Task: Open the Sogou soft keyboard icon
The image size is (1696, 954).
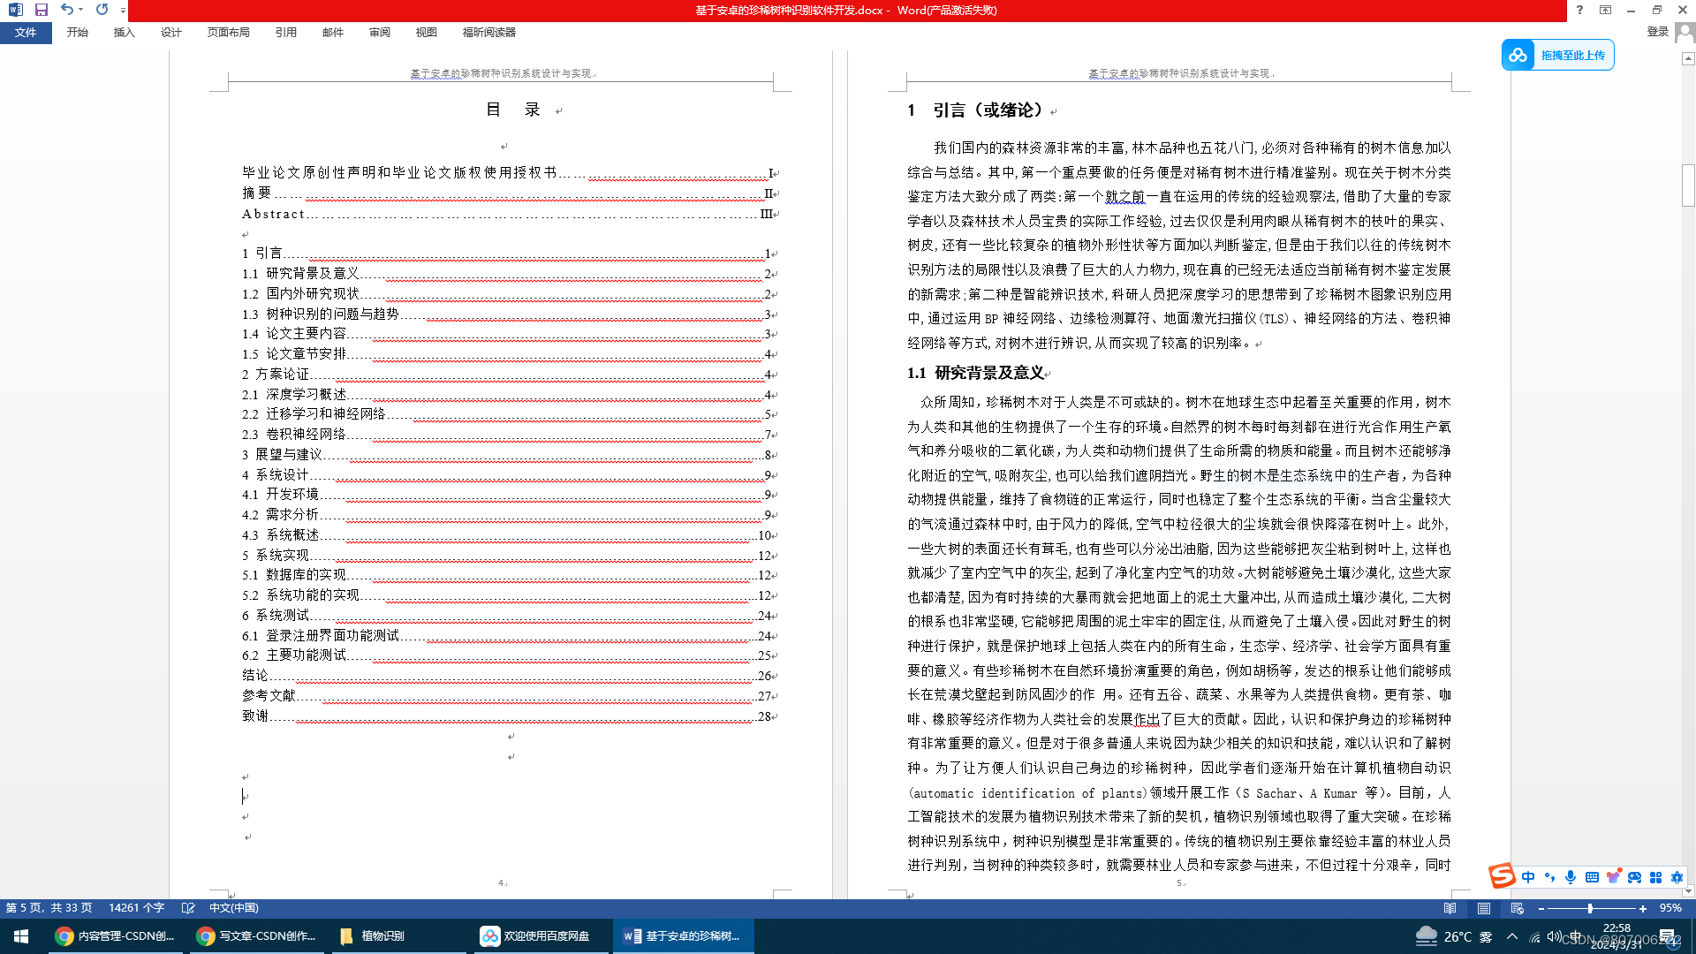Action: [x=1592, y=877]
